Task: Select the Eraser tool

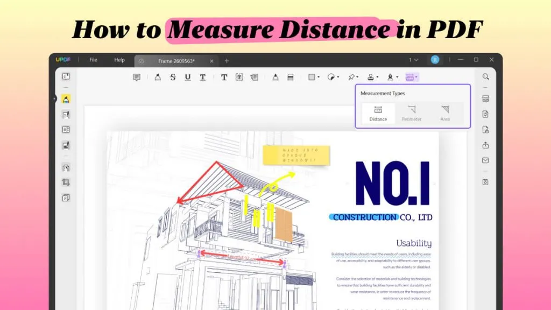Action: [290, 77]
